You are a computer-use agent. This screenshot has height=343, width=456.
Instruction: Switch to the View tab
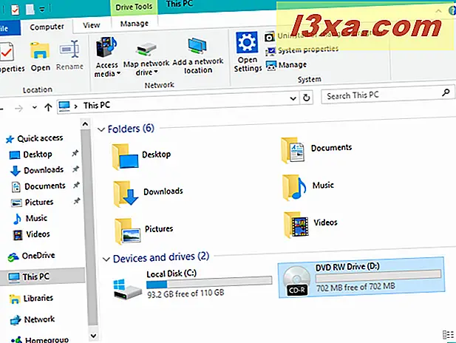92,25
